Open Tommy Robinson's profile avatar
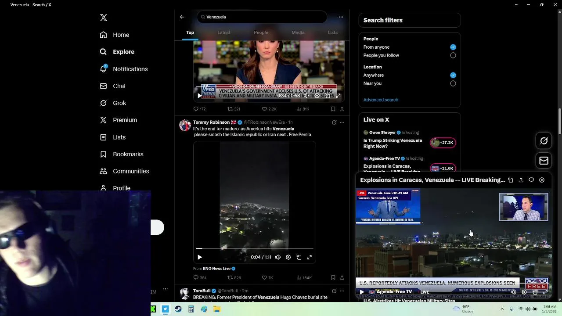562x316 pixels. (x=185, y=126)
